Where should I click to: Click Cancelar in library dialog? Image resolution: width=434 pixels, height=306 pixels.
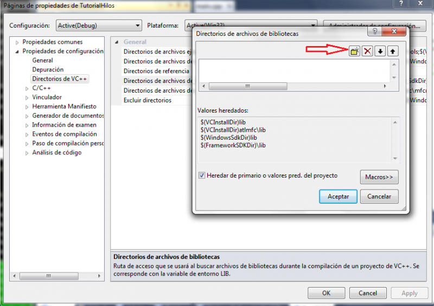tap(379, 197)
